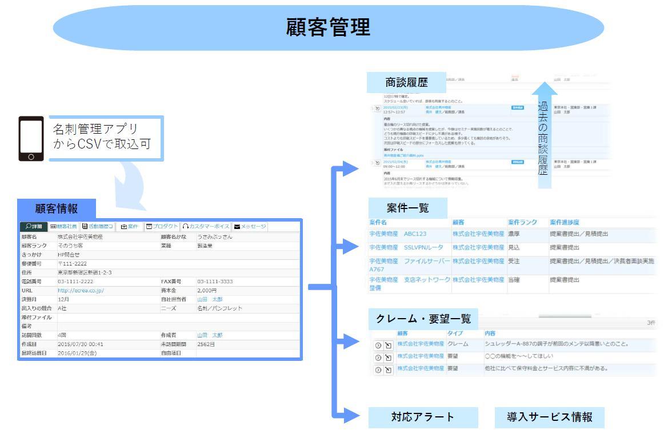This screenshot has width=668, height=438.
Task: Switch to the メッセージ tab
Action: pyautogui.click(x=251, y=227)
